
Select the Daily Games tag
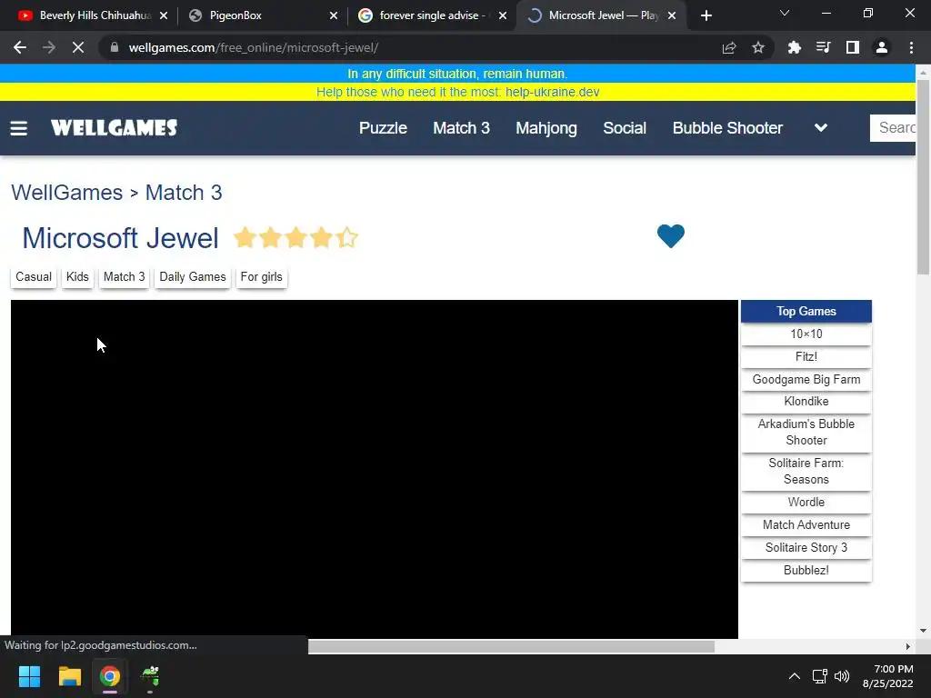[x=193, y=276]
